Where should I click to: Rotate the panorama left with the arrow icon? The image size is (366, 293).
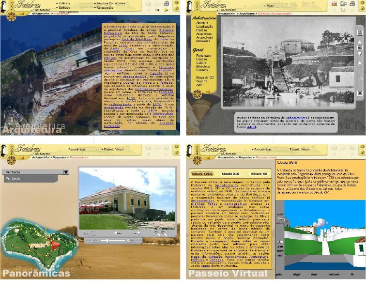pos(118,233)
